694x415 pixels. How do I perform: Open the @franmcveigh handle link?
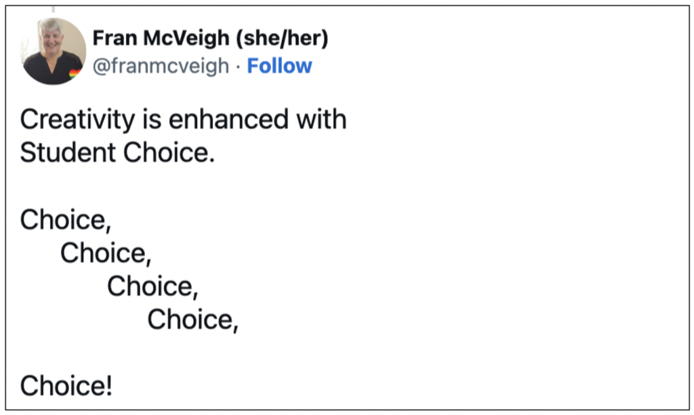click(161, 66)
